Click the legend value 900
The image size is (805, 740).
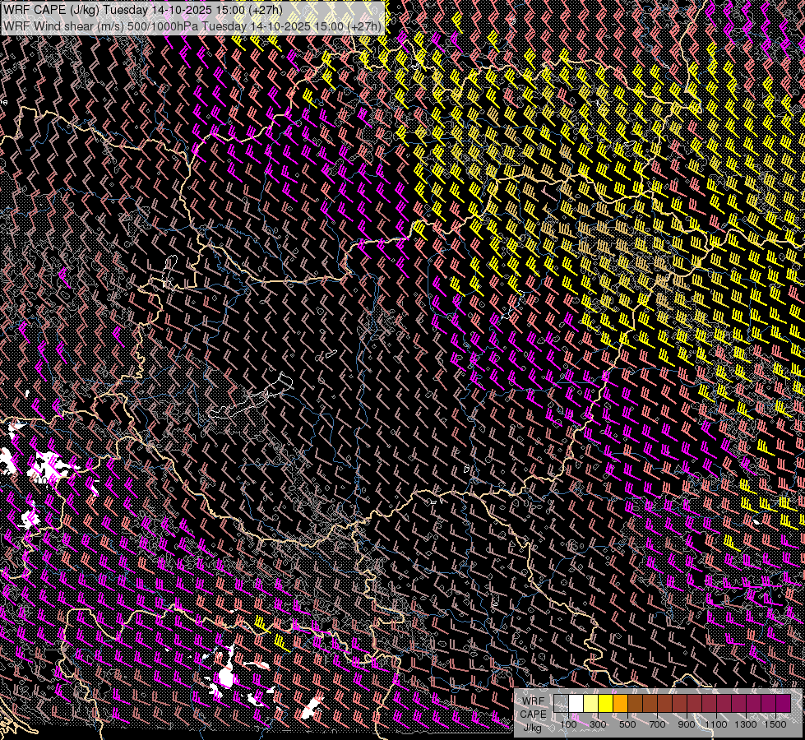(687, 724)
